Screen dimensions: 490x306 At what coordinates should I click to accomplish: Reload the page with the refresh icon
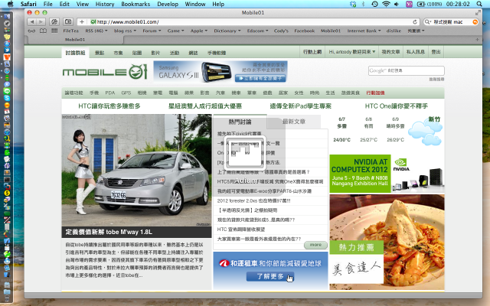click(415, 22)
